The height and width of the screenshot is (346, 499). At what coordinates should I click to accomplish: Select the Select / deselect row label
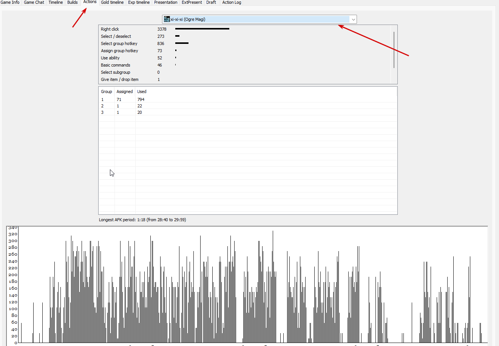116,36
